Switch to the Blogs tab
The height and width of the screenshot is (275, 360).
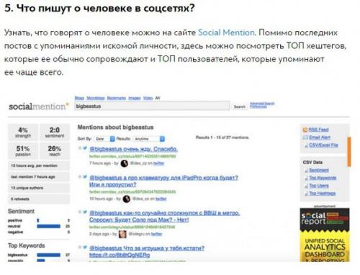[x=79, y=98]
